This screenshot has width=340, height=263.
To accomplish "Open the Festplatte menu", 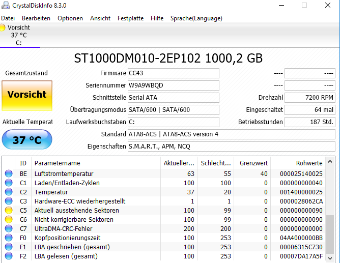I will point(130,18).
